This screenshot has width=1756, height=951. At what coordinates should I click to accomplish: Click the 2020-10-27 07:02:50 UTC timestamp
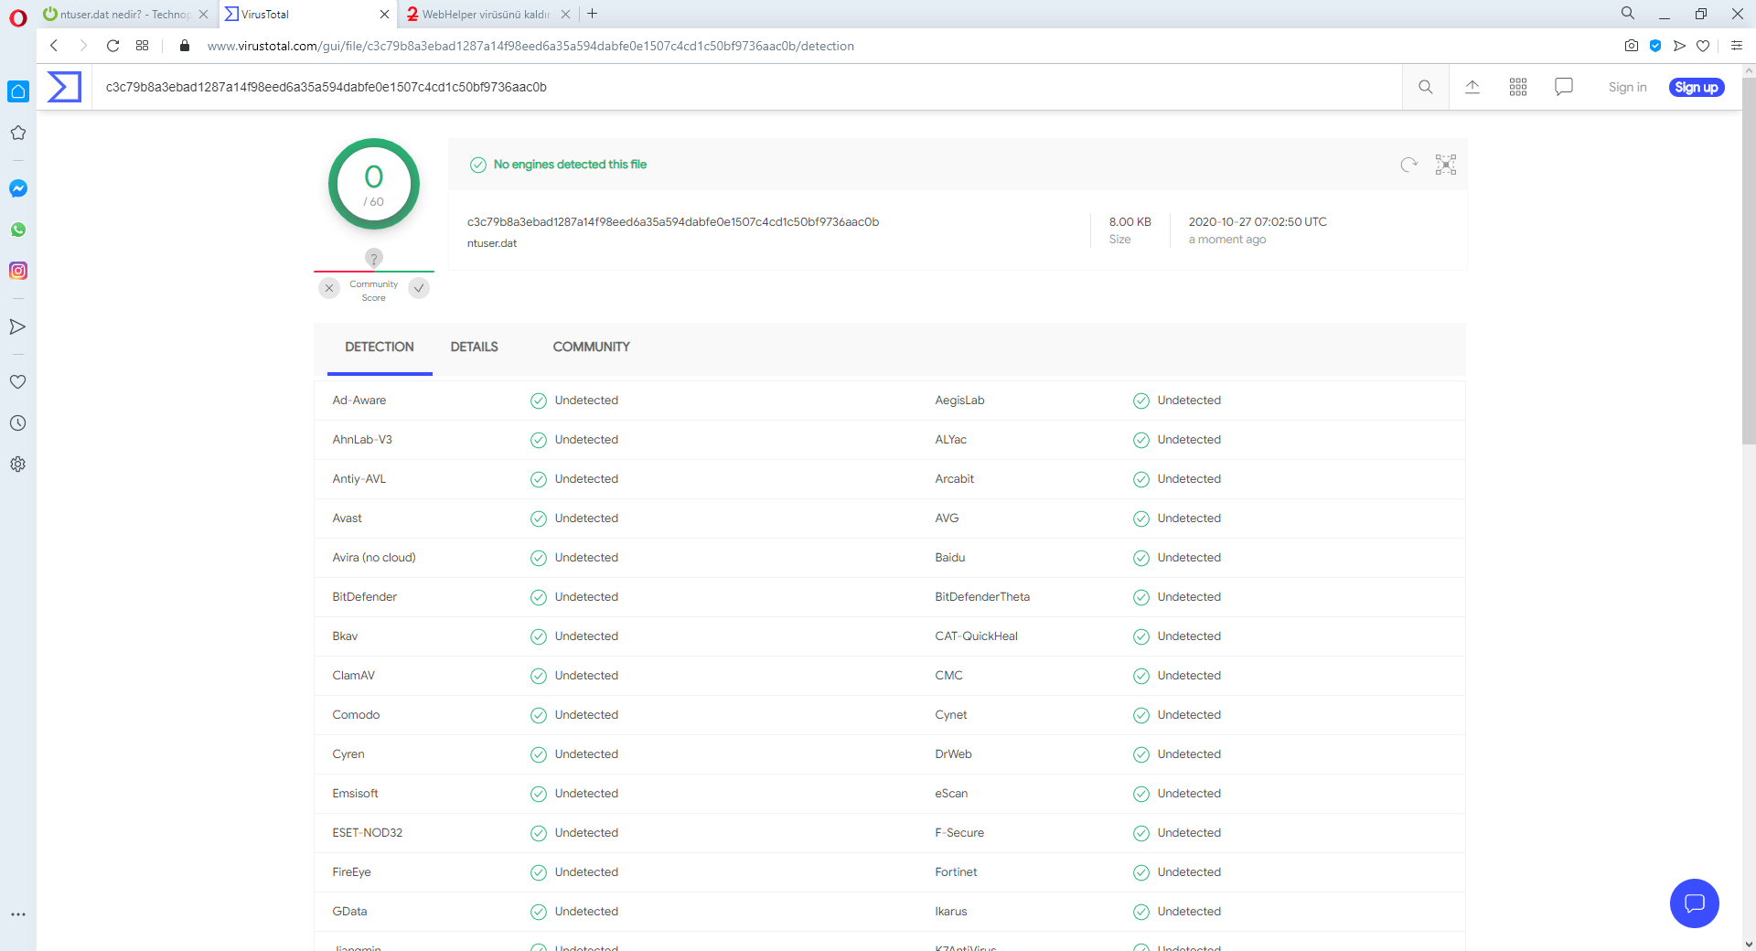[x=1258, y=222]
